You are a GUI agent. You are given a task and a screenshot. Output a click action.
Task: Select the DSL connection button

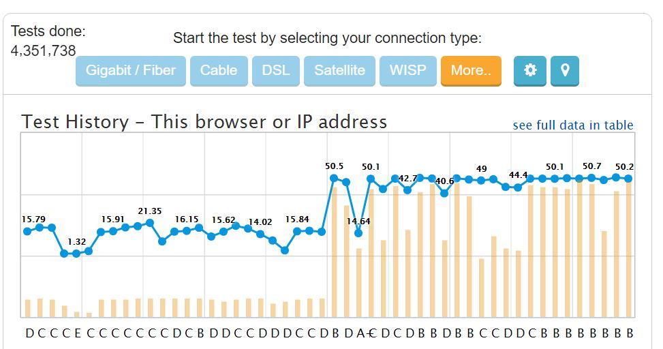click(x=276, y=71)
